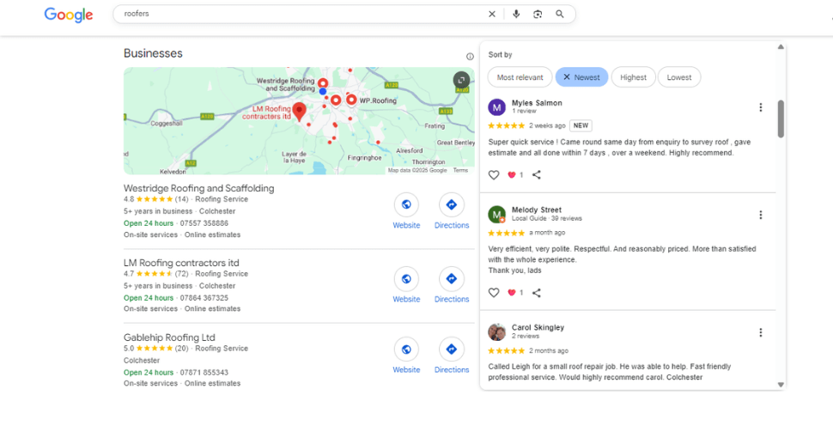Click phone number 07864 367325
This screenshot has height=444, width=833.
[x=204, y=298]
